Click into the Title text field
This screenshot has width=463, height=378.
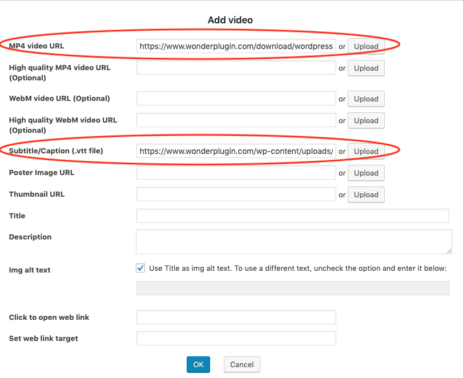[x=292, y=216]
